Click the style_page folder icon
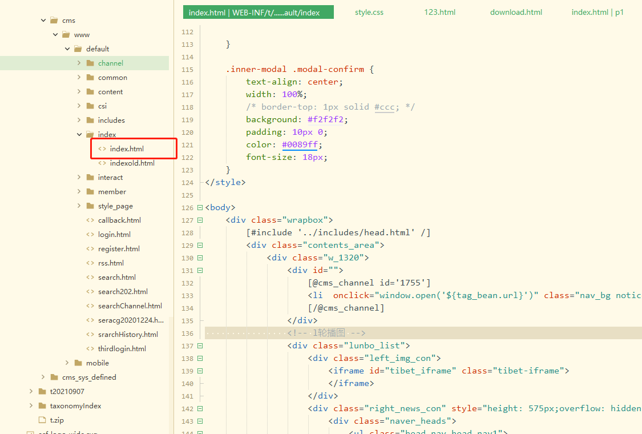Image resolution: width=642 pixels, height=434 pixels. (90, 206)
